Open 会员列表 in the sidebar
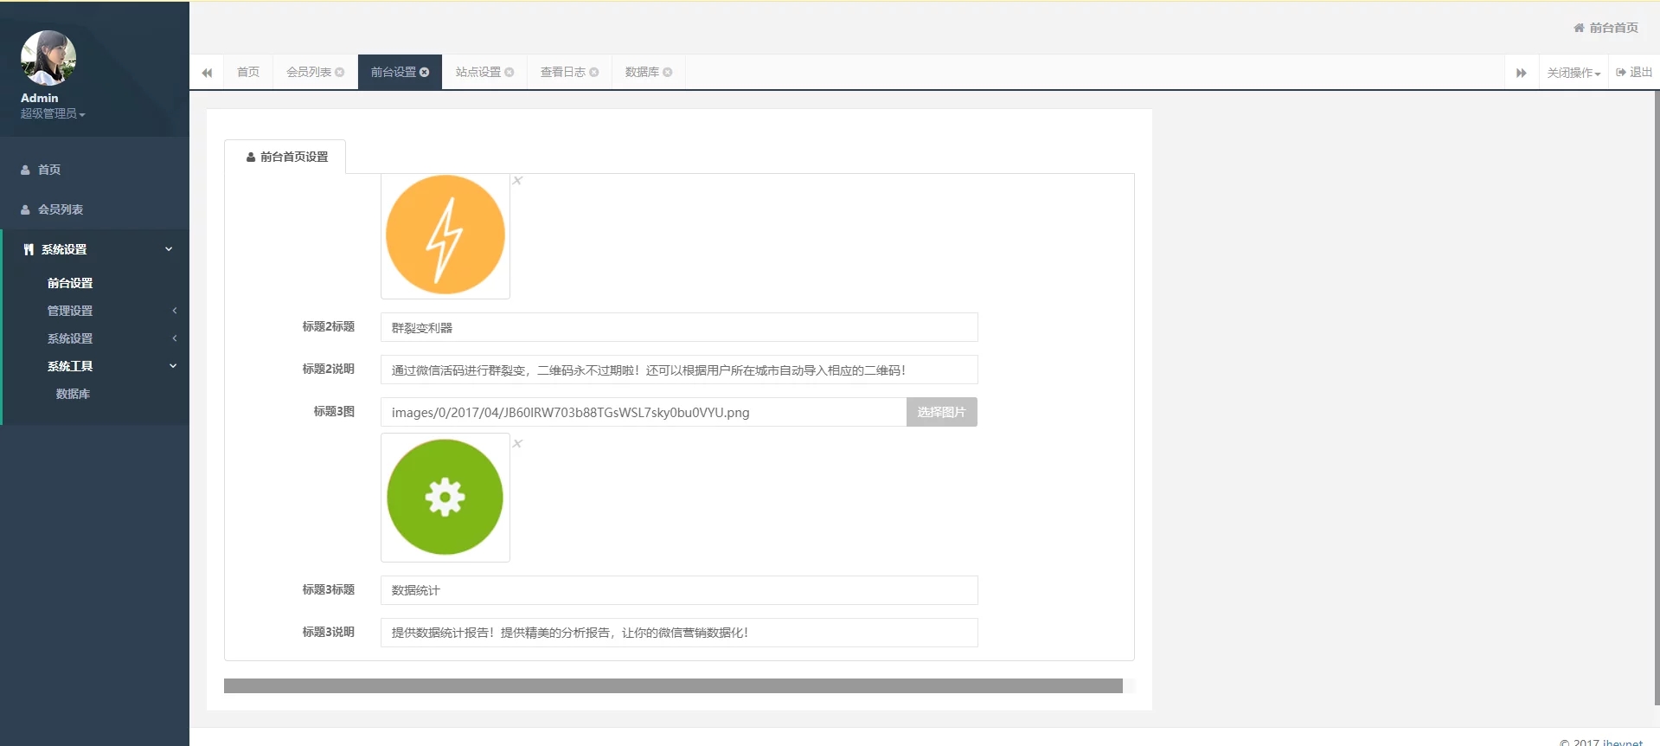 [x=61, y=209]
